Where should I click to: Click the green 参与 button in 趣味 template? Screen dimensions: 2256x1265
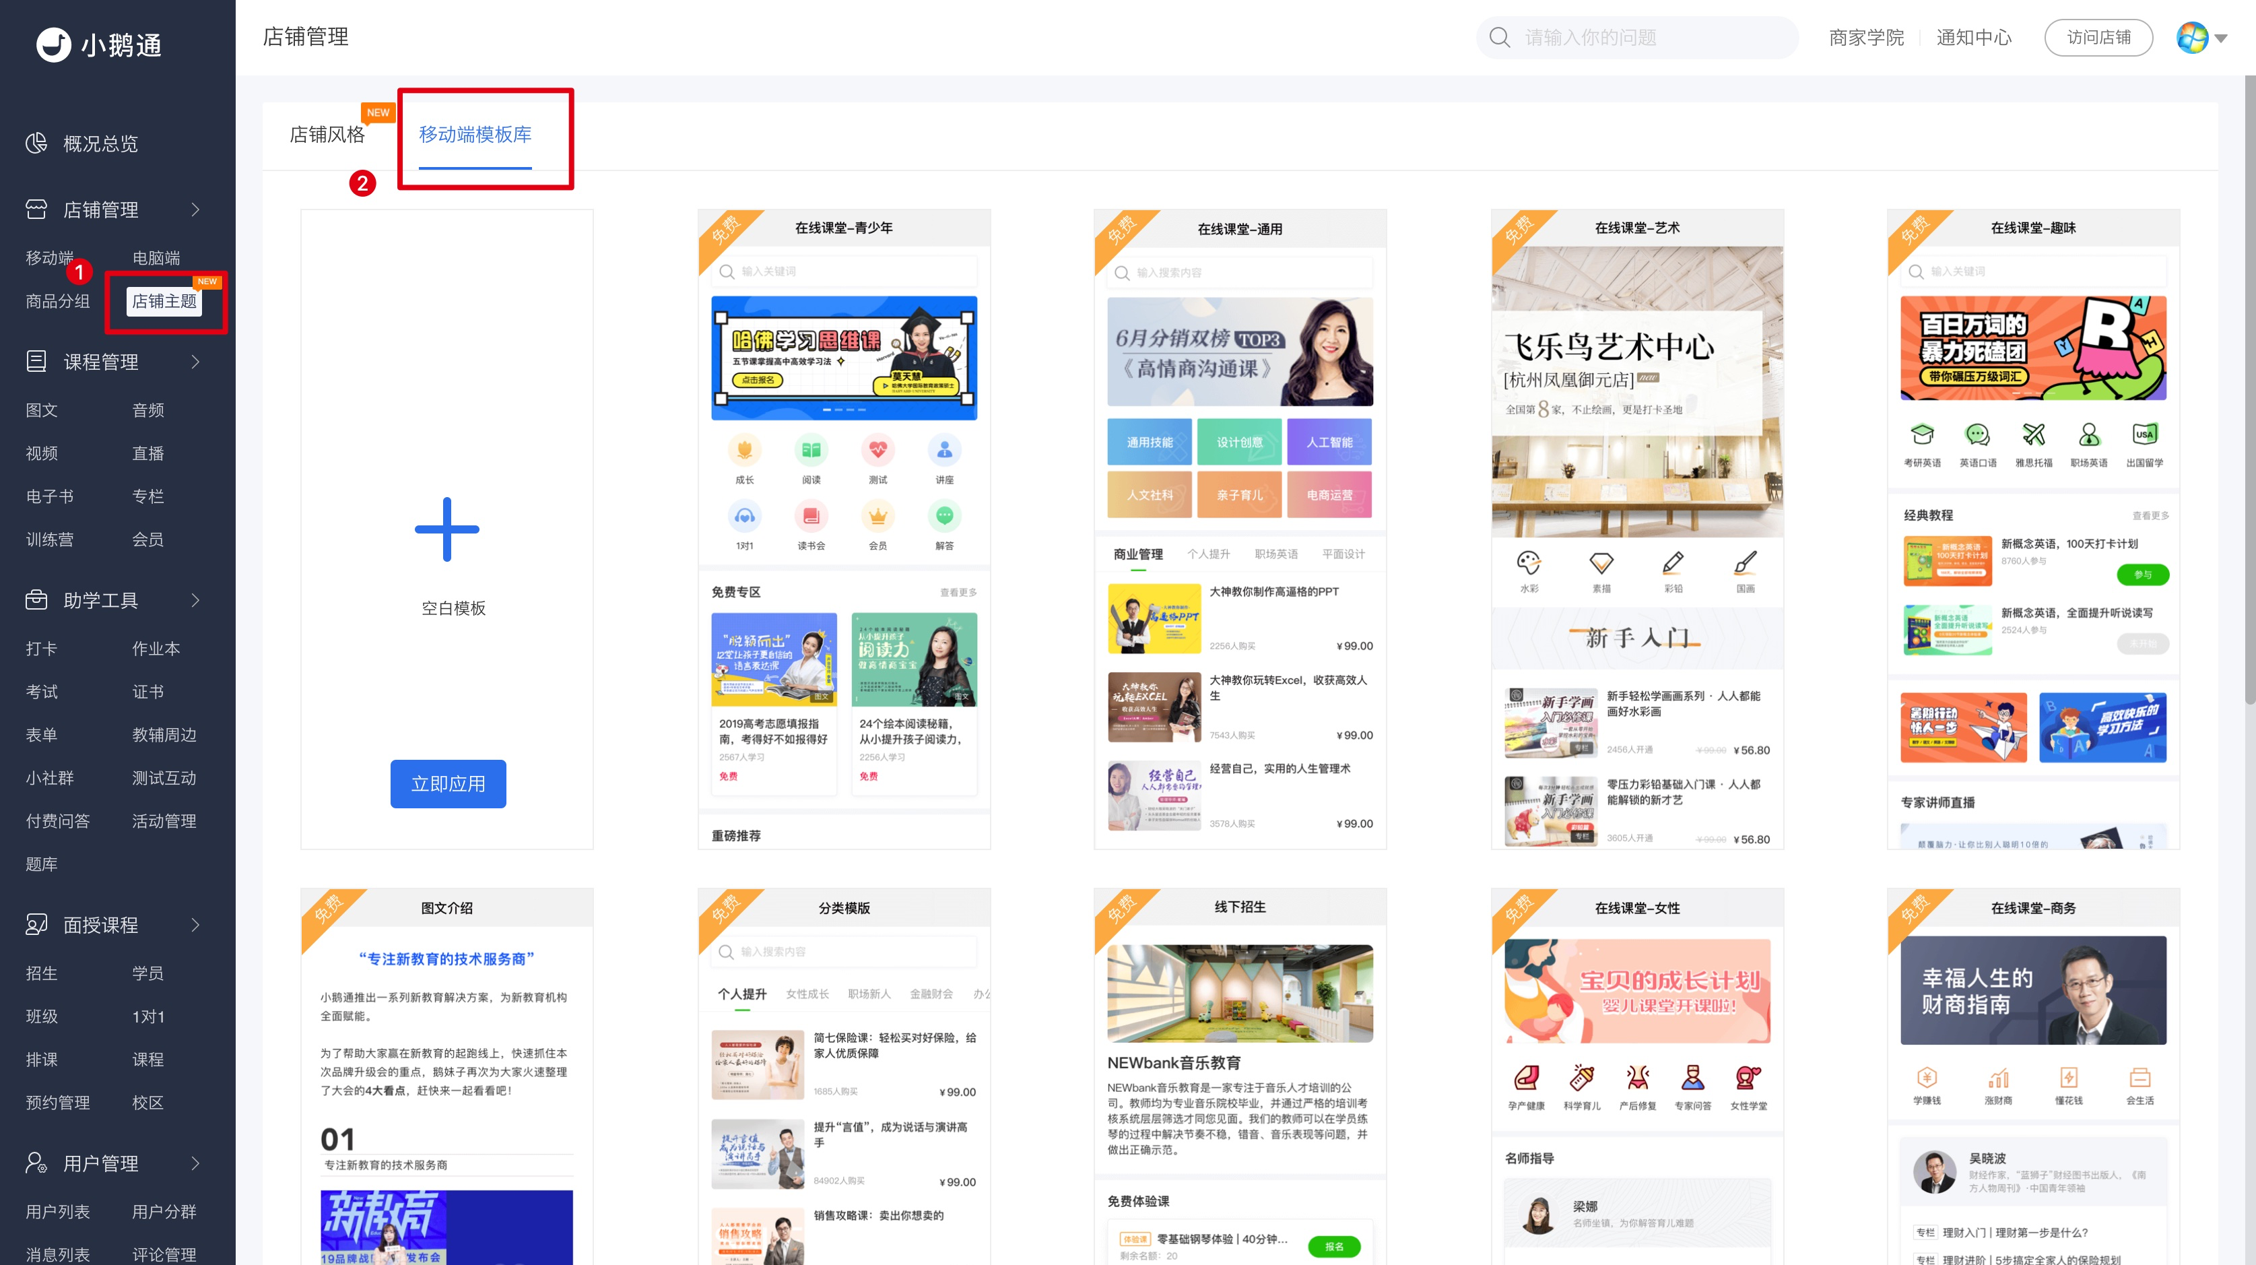pyautogui.click(x=2142, y=575)
